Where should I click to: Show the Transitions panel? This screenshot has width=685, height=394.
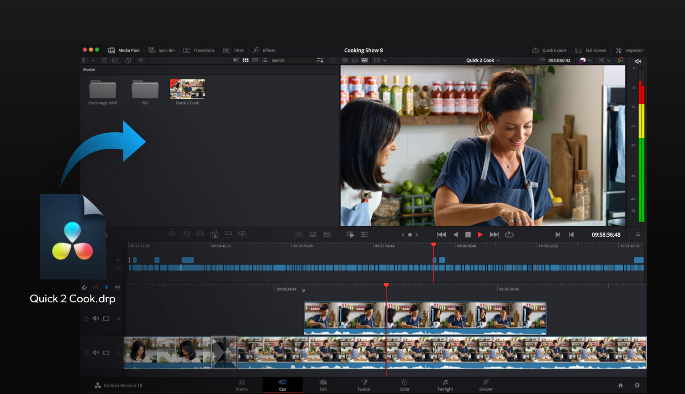pyautogui.click(x=200, y=50)
